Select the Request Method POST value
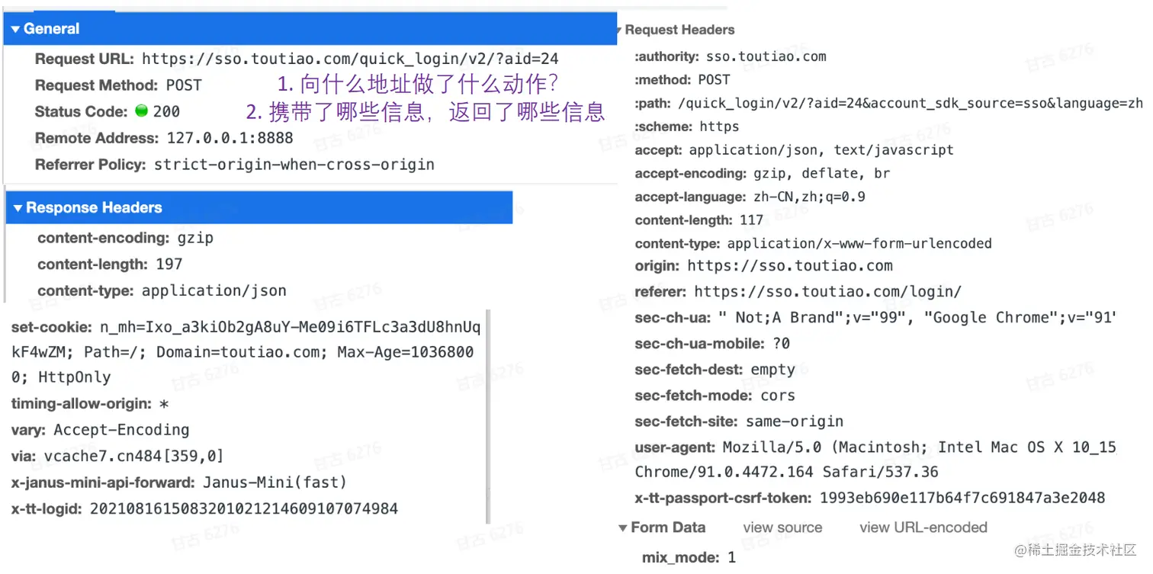 tap(184, 85)
